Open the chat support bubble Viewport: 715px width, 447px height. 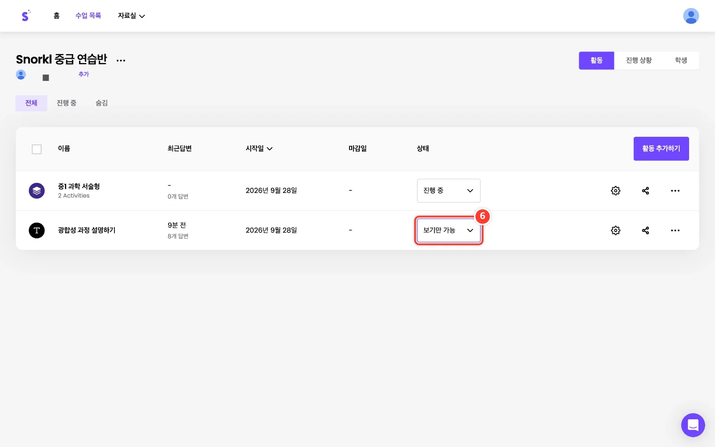[x=693, y=425]
